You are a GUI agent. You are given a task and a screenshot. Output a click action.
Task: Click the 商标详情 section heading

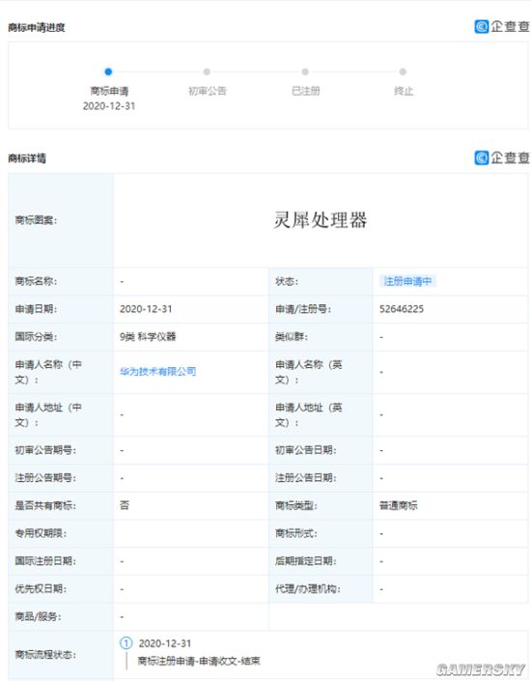click(x=27, y=158)
